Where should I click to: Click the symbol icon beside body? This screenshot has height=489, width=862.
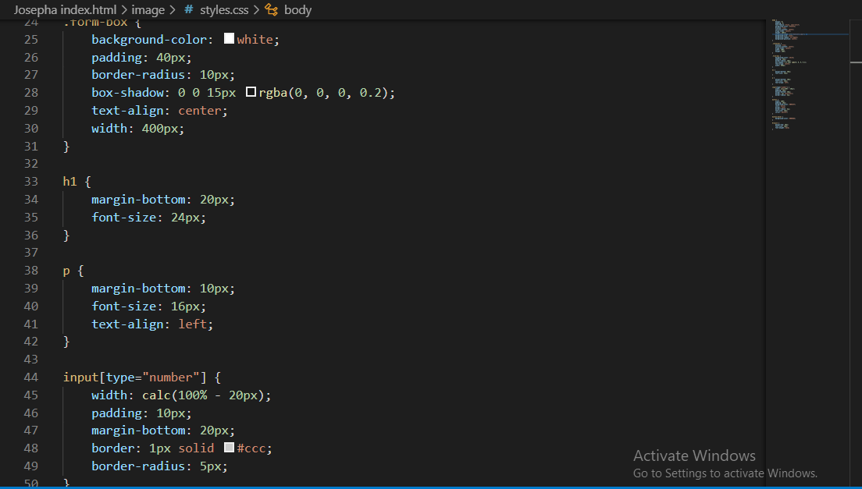[272, 10]
